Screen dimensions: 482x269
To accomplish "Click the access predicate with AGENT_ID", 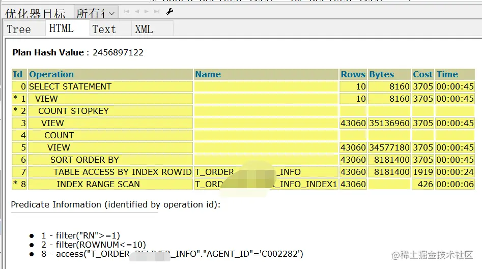I will point(172,254).
